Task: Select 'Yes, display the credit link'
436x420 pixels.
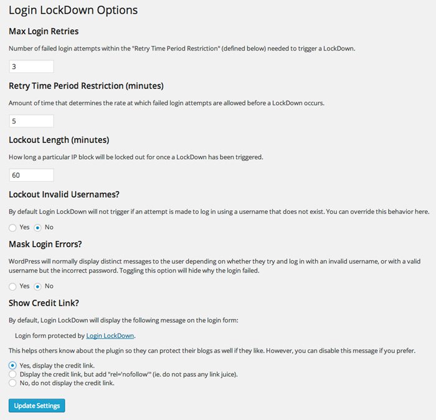Action: pyautogui.click(x=13, y=365)
